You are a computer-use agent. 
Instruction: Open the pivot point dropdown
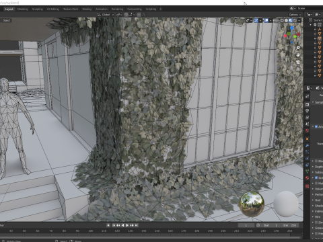pyautogui.click(x=119, y=15)
